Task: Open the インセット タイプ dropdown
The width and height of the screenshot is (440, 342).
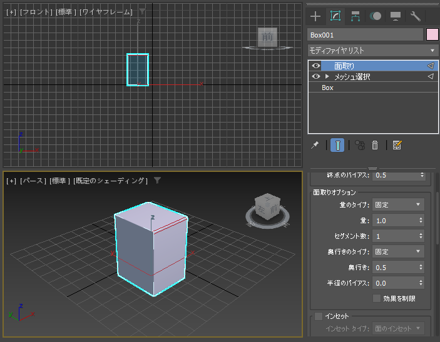Action: click(398, 328)
